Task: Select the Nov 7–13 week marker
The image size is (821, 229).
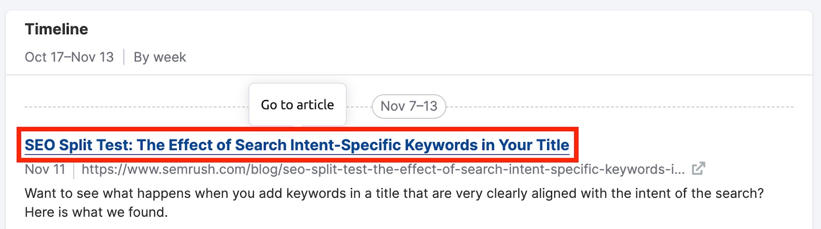Action: [x=409, y=106]
